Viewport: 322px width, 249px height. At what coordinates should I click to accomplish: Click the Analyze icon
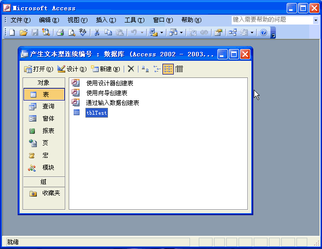[x=173, y=32]
